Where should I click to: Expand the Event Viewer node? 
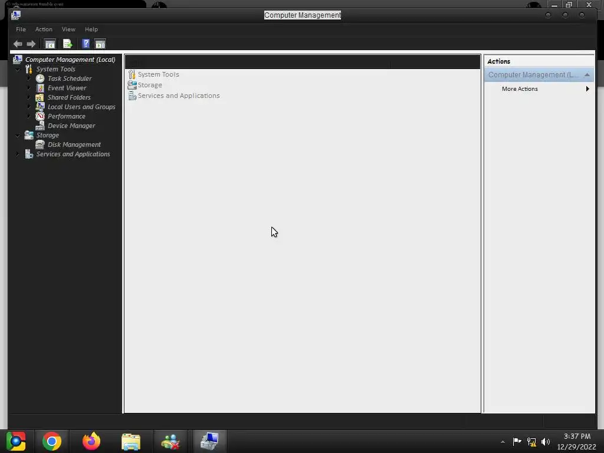pyautogui.click(x=29, y=88)
